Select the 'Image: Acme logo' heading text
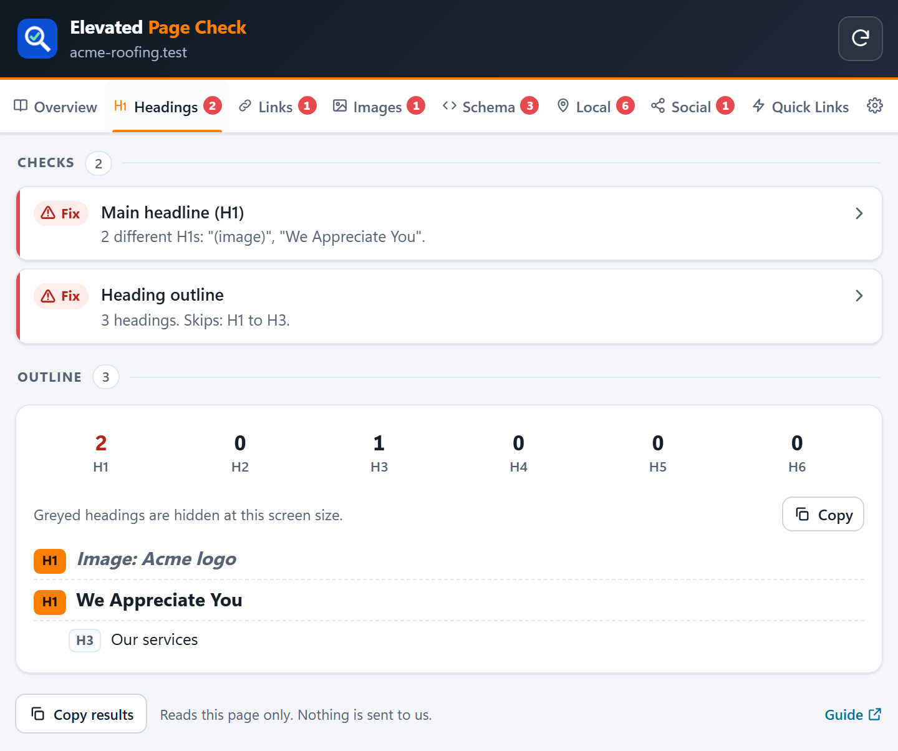 [157, 559]
